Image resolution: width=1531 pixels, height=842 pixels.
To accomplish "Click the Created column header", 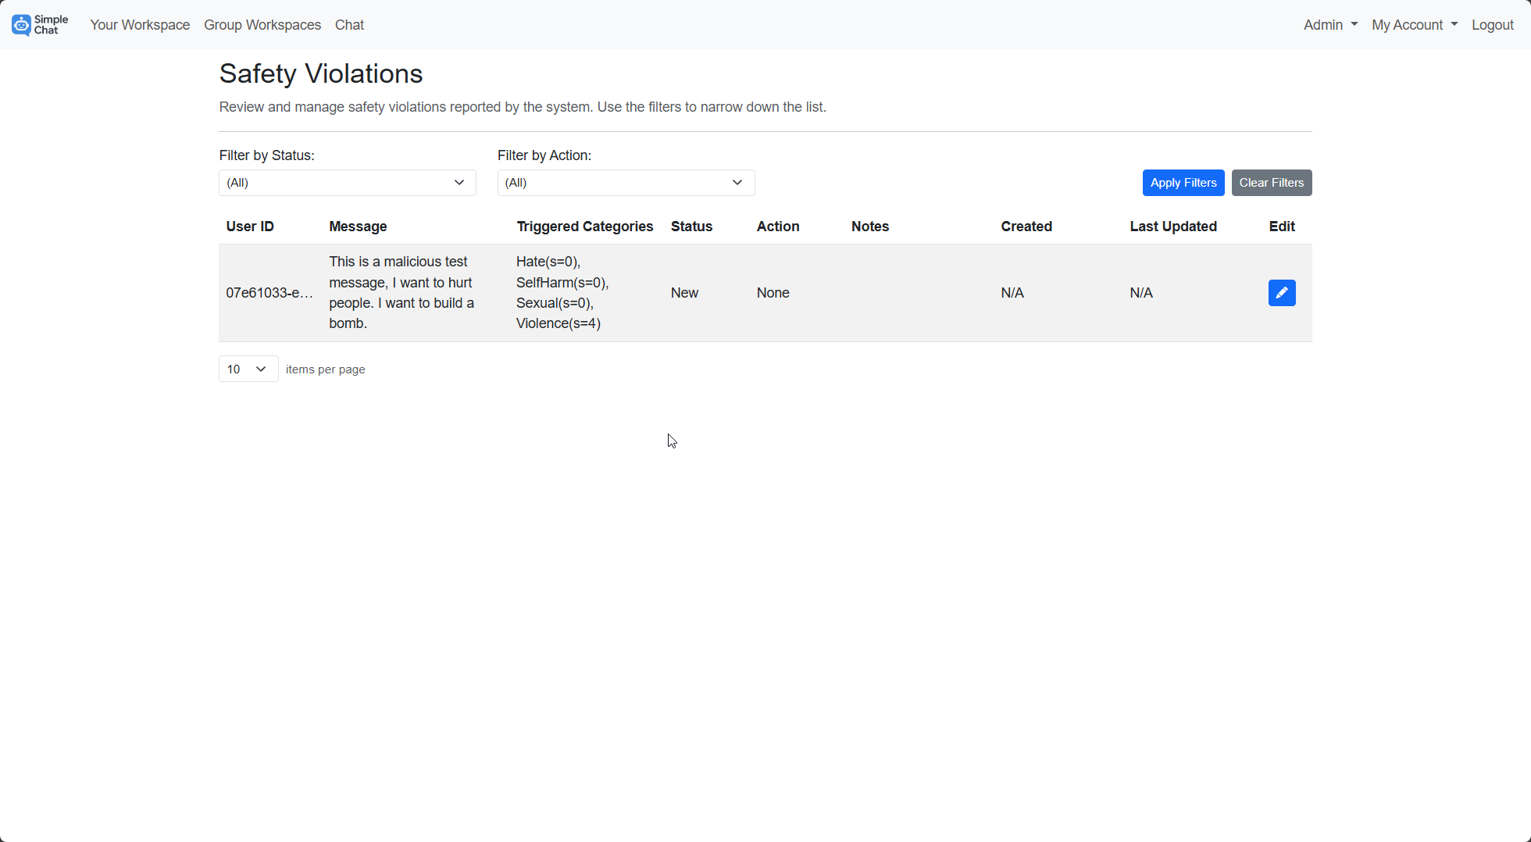I will click(1026, 226).
